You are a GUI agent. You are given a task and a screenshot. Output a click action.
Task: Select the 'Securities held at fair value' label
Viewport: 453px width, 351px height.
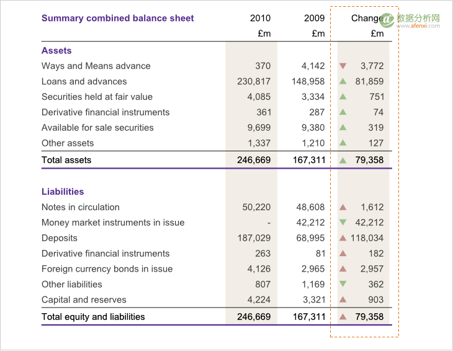[x=97, y=97]
